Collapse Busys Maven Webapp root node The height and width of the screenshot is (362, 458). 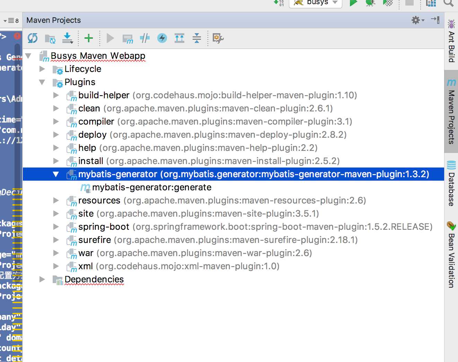[x=28, y=56]
